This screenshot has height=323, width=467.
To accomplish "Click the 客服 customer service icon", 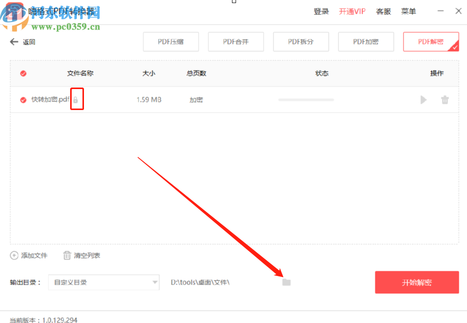I will click(383, 11).
